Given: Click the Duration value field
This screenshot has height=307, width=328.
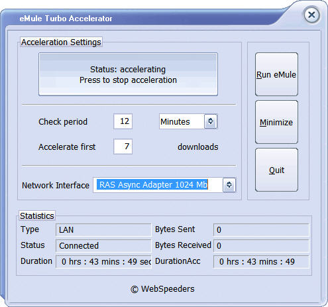Looking at the screenshot, I should (103, 262).
